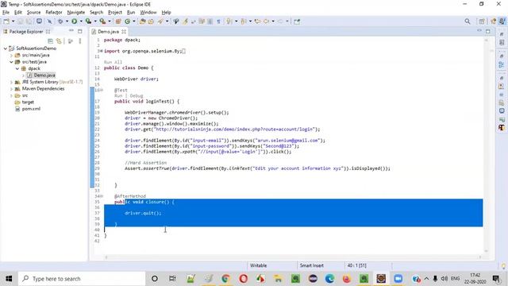Toggle Link with Editor in Package Explorer
Image resolution: width=508 pixels, height=286 pixels.
(59, 41)
